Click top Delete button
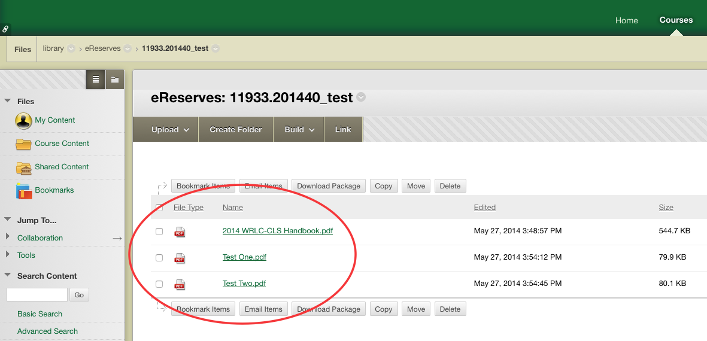This screenshot has height=341, width=707. tap(450, 185)
